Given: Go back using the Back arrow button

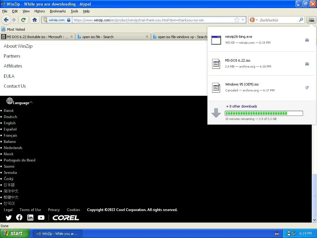Looking at the screenshot, I should tap(6, 20).
